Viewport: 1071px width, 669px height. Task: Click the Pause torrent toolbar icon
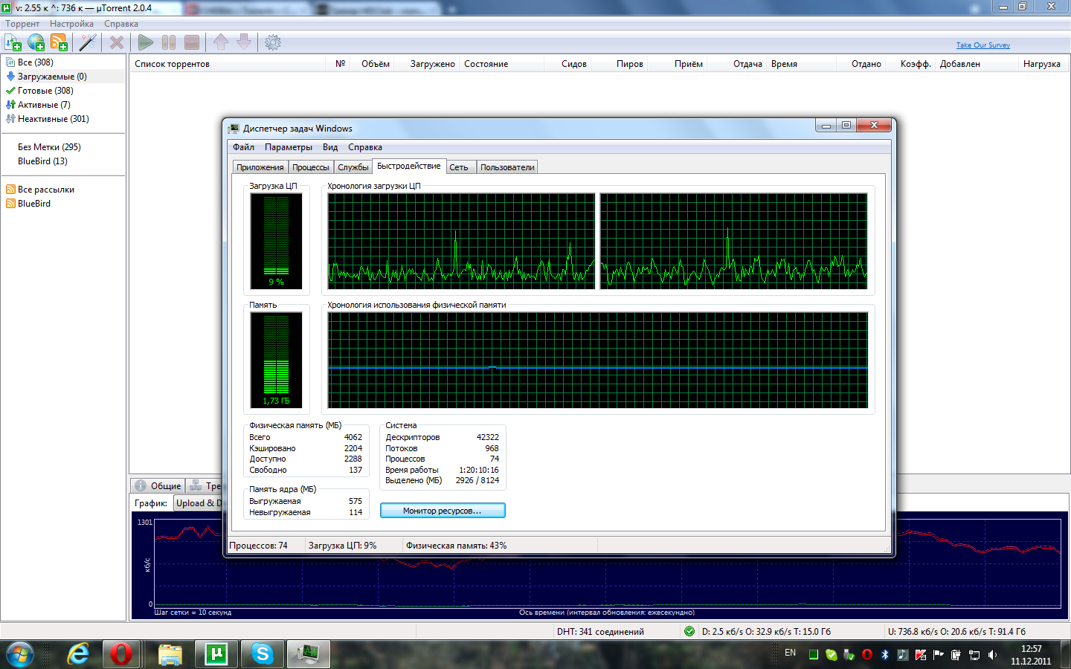pyautogui.click(x=169, y=42)
